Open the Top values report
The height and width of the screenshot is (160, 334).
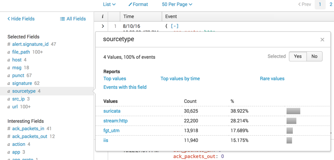(x=115, y=79)
